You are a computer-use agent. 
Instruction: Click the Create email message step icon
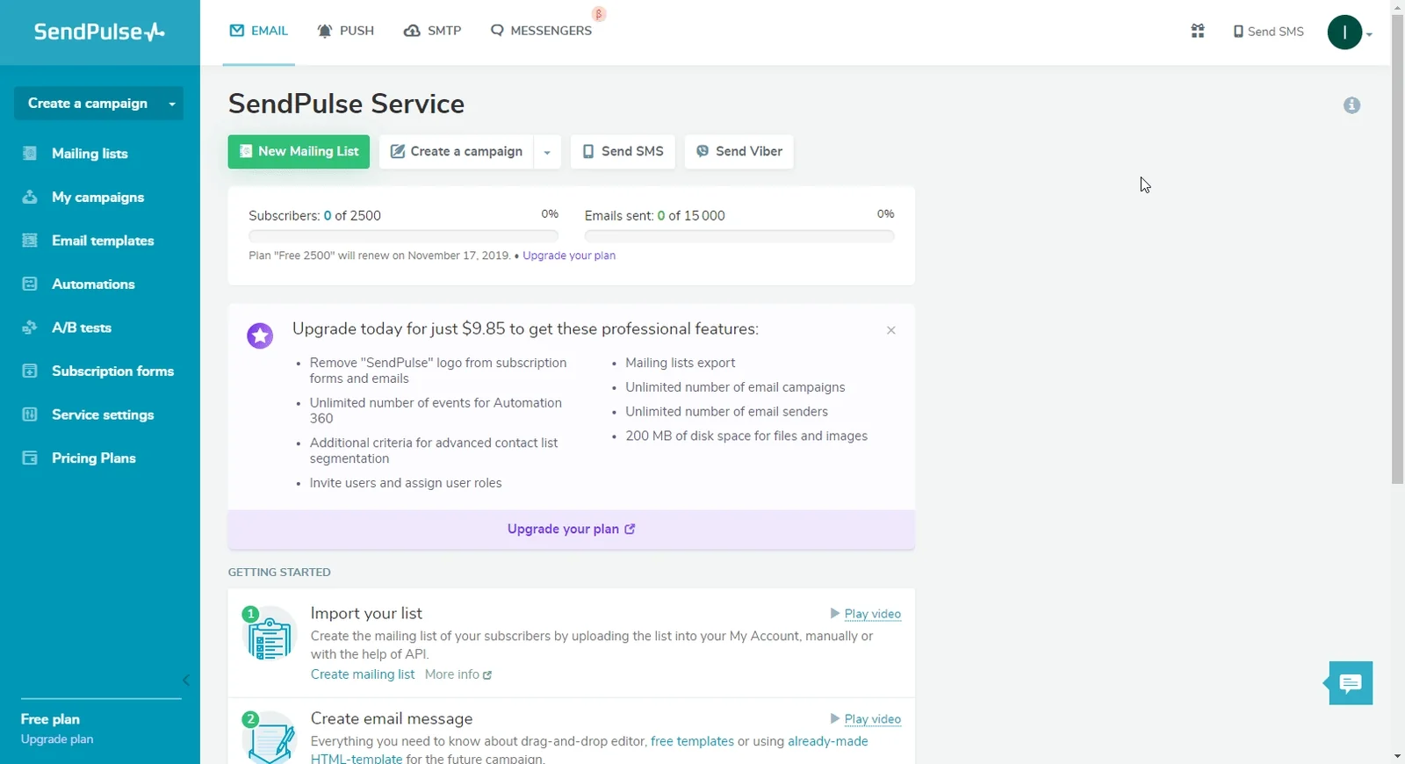[270, 738]
